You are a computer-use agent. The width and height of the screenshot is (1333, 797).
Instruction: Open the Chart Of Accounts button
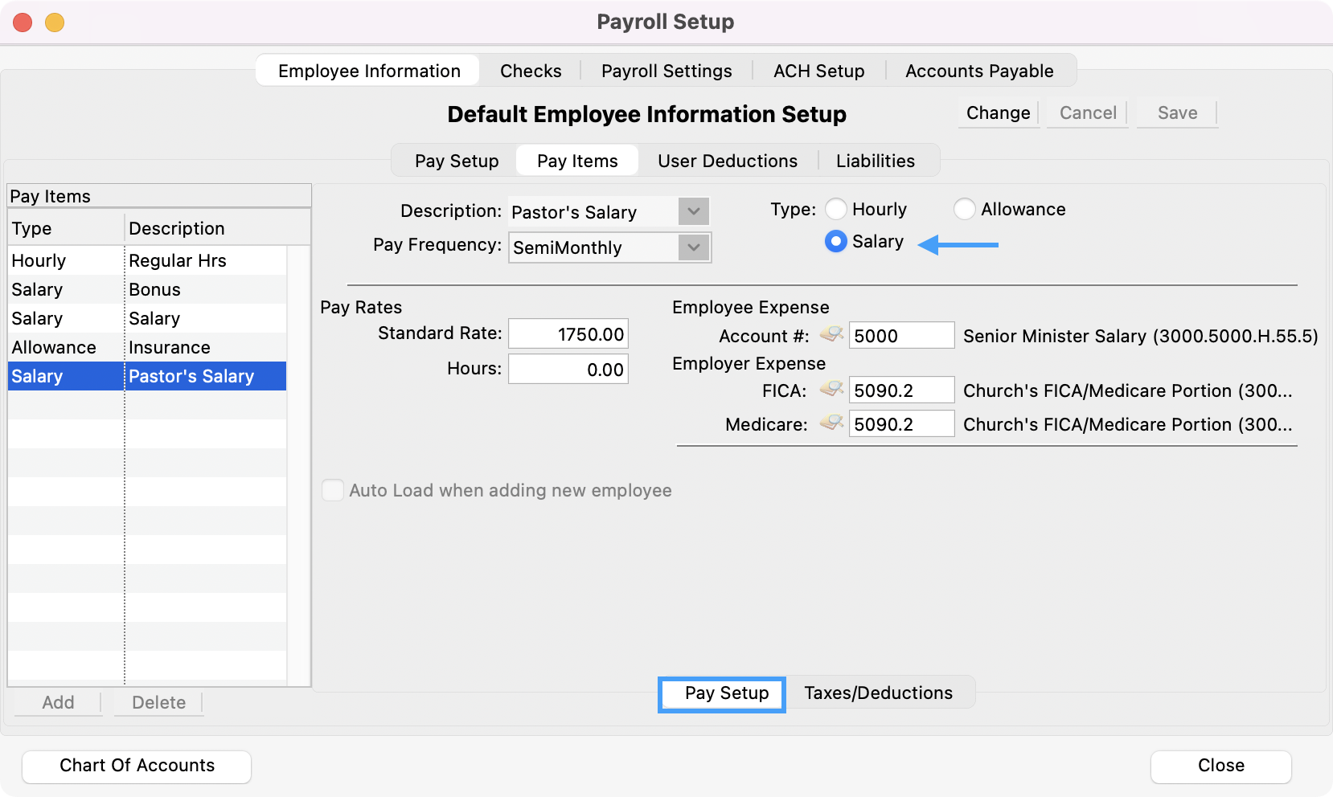coord(137,766)
